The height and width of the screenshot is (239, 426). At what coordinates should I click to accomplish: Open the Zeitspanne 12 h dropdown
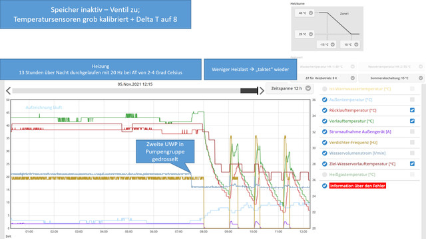click(x=290, y=88)
